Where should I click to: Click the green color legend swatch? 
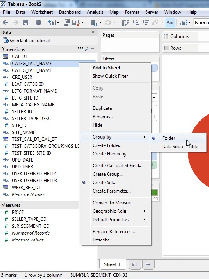154,193
